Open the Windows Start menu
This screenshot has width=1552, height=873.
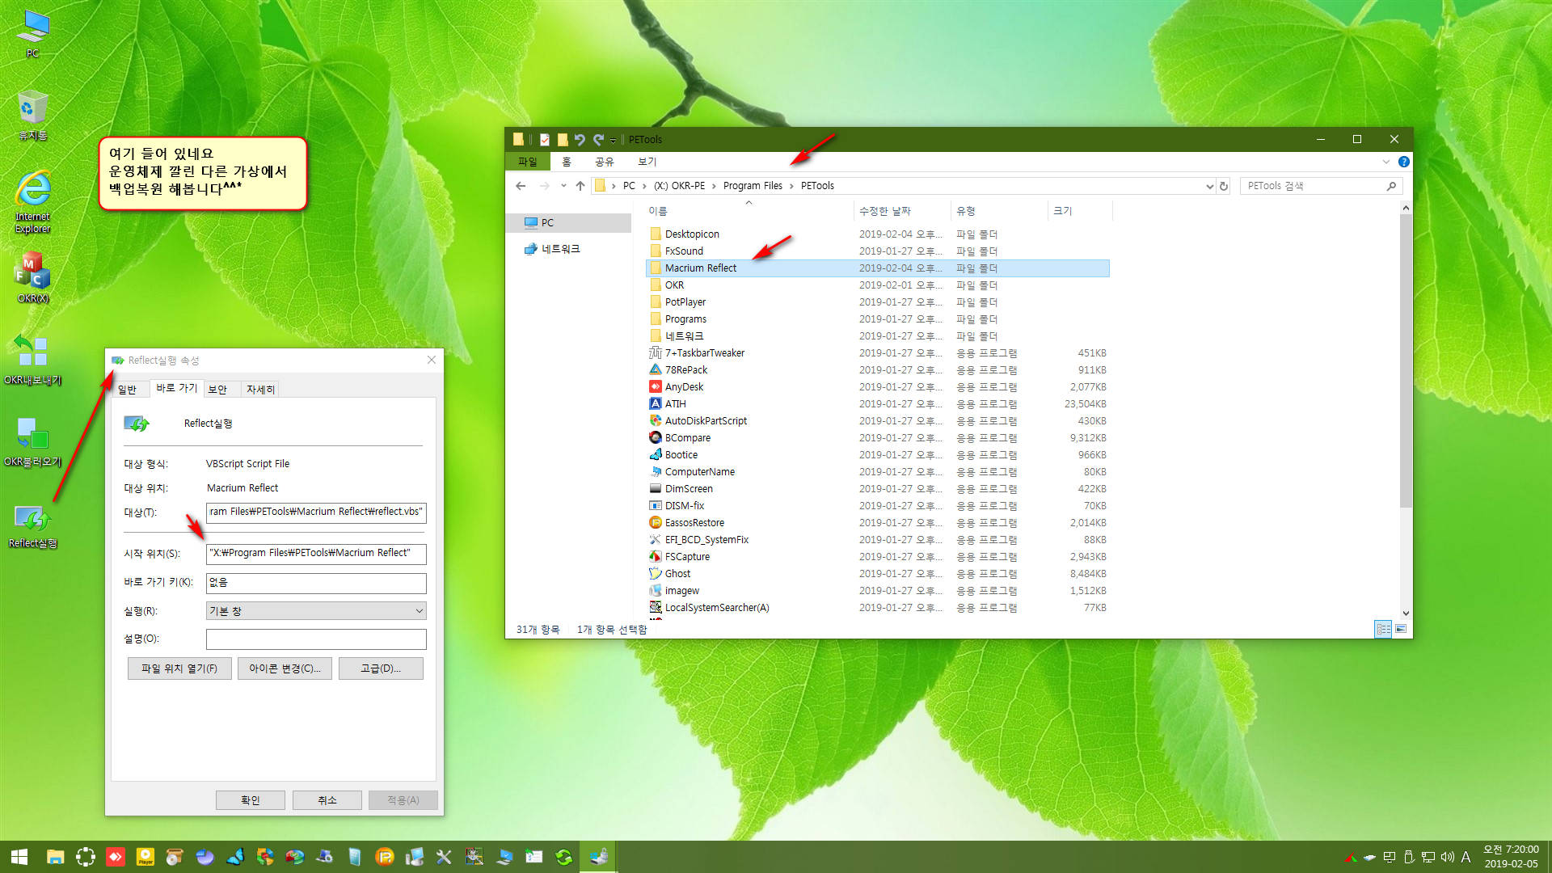19,857
